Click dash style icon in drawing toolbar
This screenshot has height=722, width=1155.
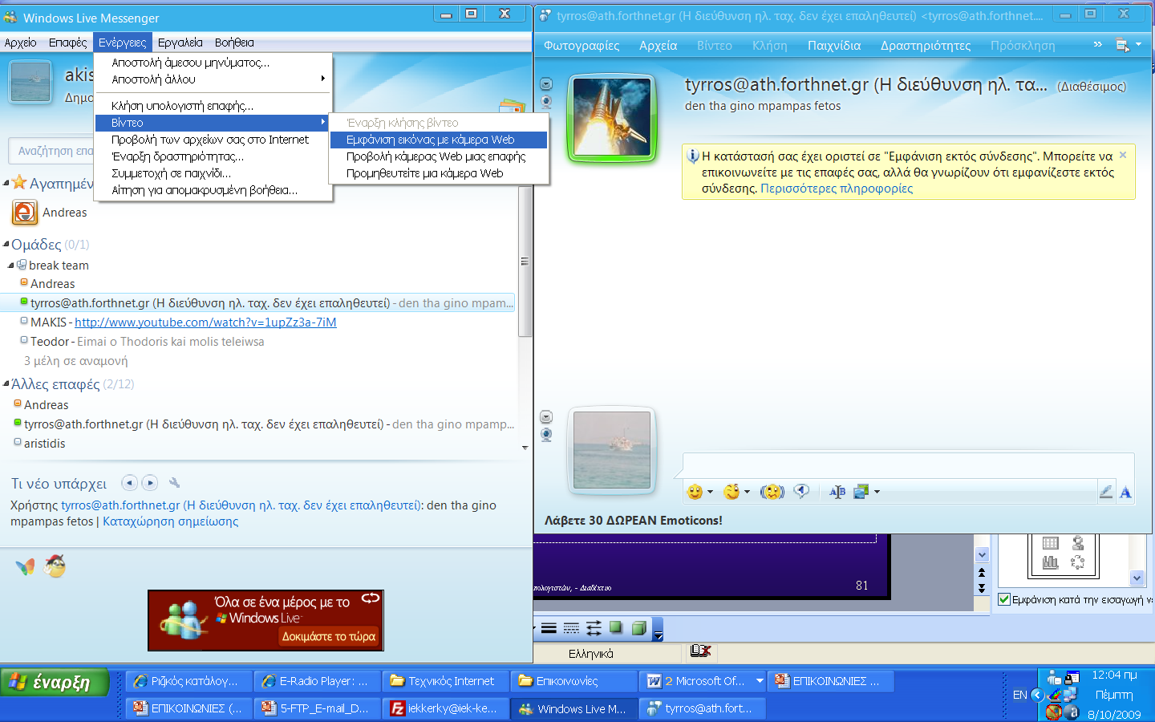571,628
